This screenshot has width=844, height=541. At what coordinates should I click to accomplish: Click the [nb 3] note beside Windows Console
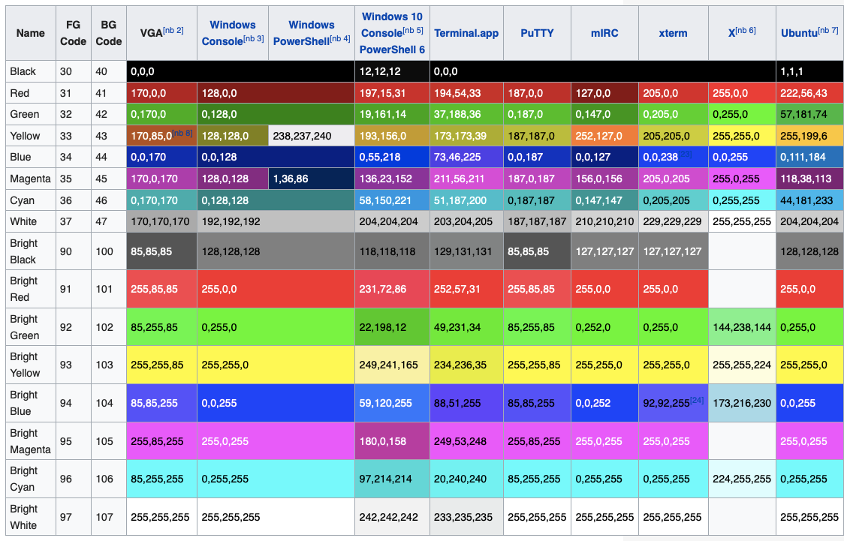pos(254,38)
